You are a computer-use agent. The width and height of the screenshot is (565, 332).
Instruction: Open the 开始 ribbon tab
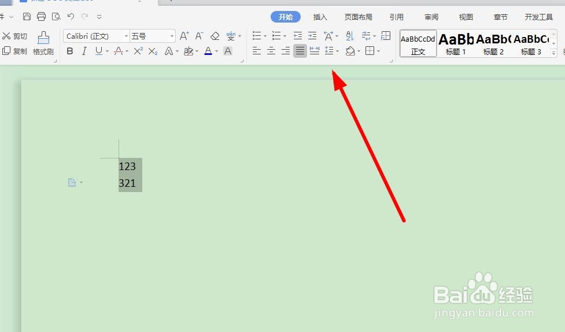point(285,17)
